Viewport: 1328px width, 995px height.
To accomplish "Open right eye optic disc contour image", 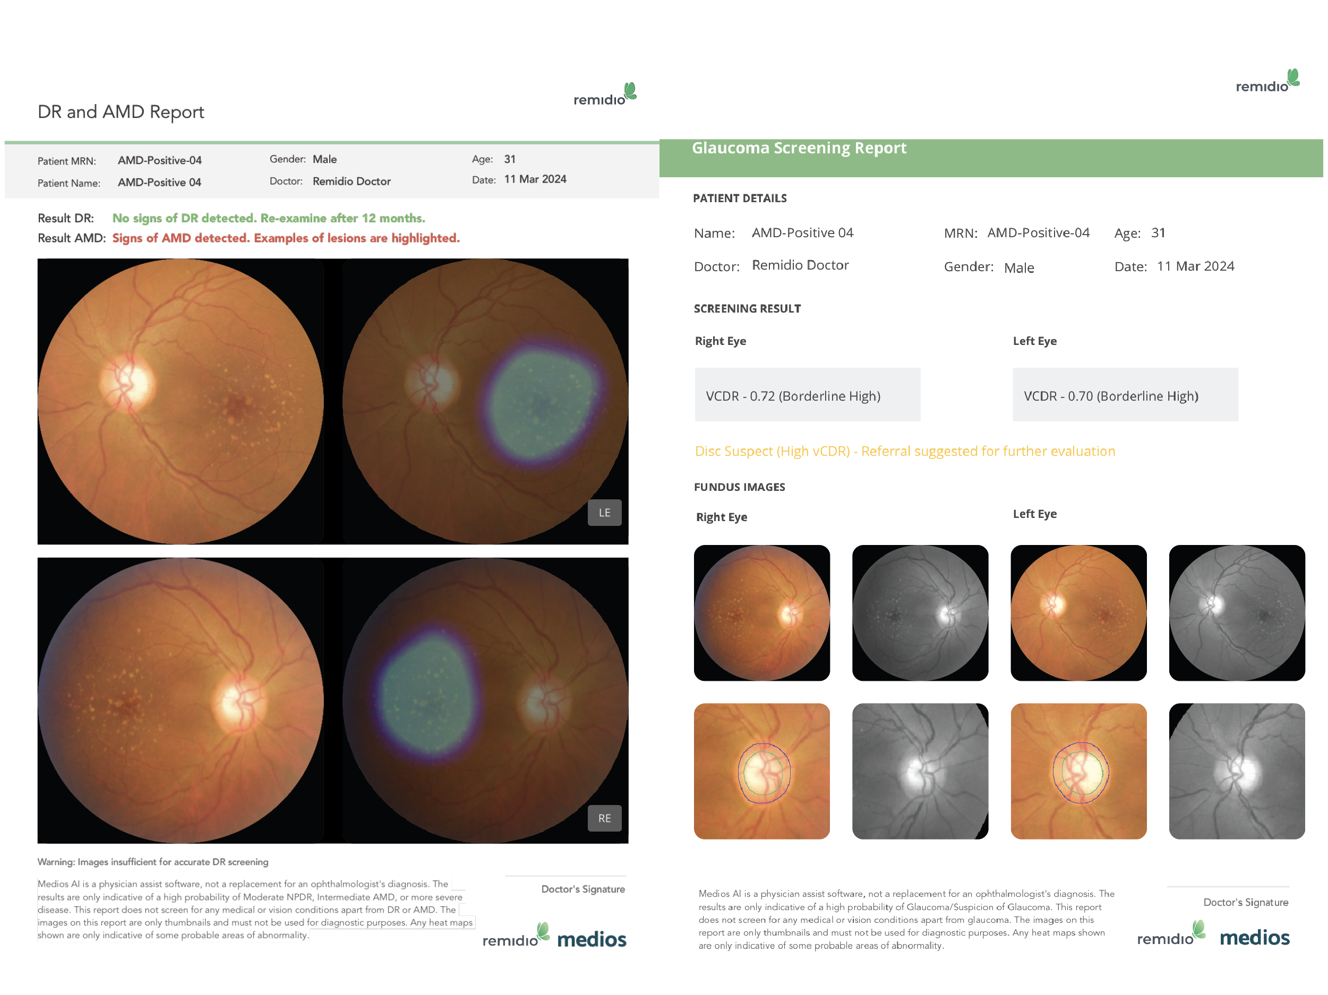I will point(761,771).
